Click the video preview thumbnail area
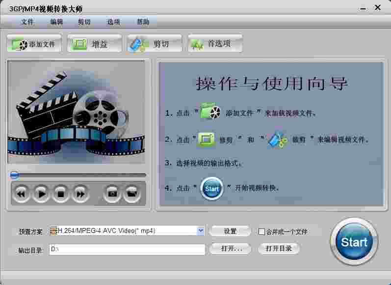 [x=77, y=113]
